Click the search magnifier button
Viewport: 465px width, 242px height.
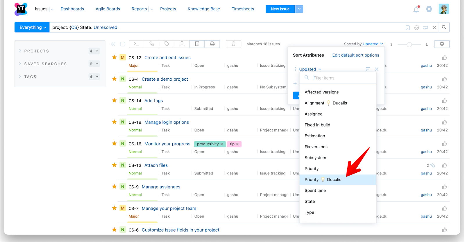(444, 27)
